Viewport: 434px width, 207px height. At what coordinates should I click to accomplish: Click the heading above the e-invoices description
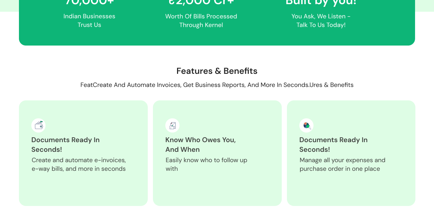(65, 145)
